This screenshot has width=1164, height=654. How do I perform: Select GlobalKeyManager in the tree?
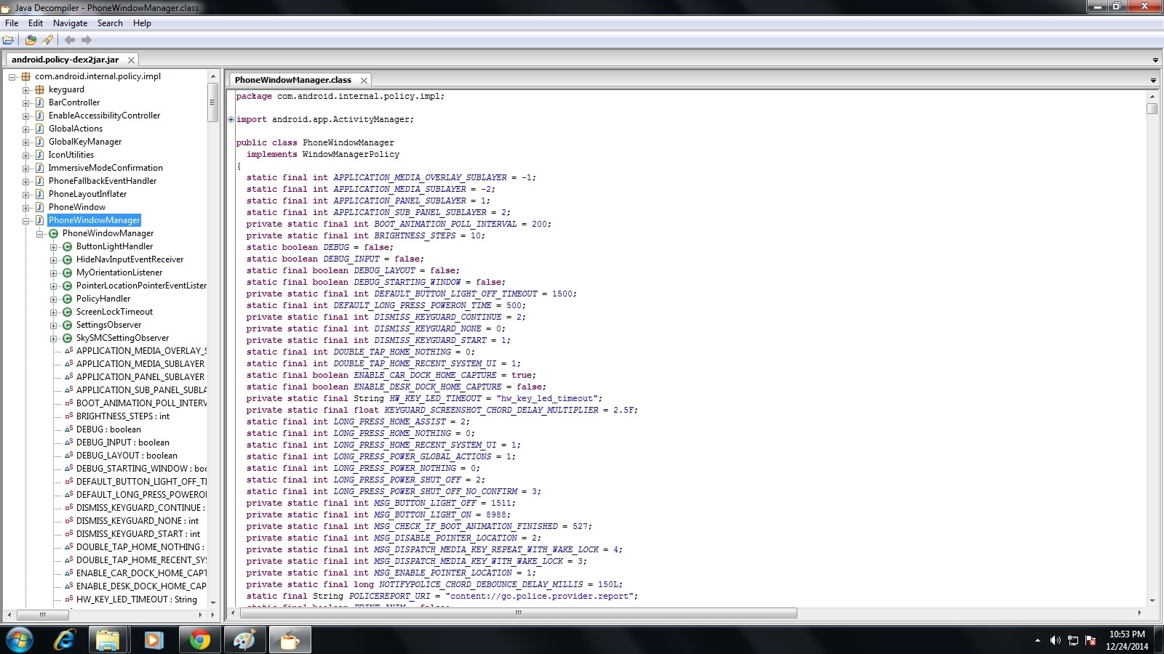85,142
